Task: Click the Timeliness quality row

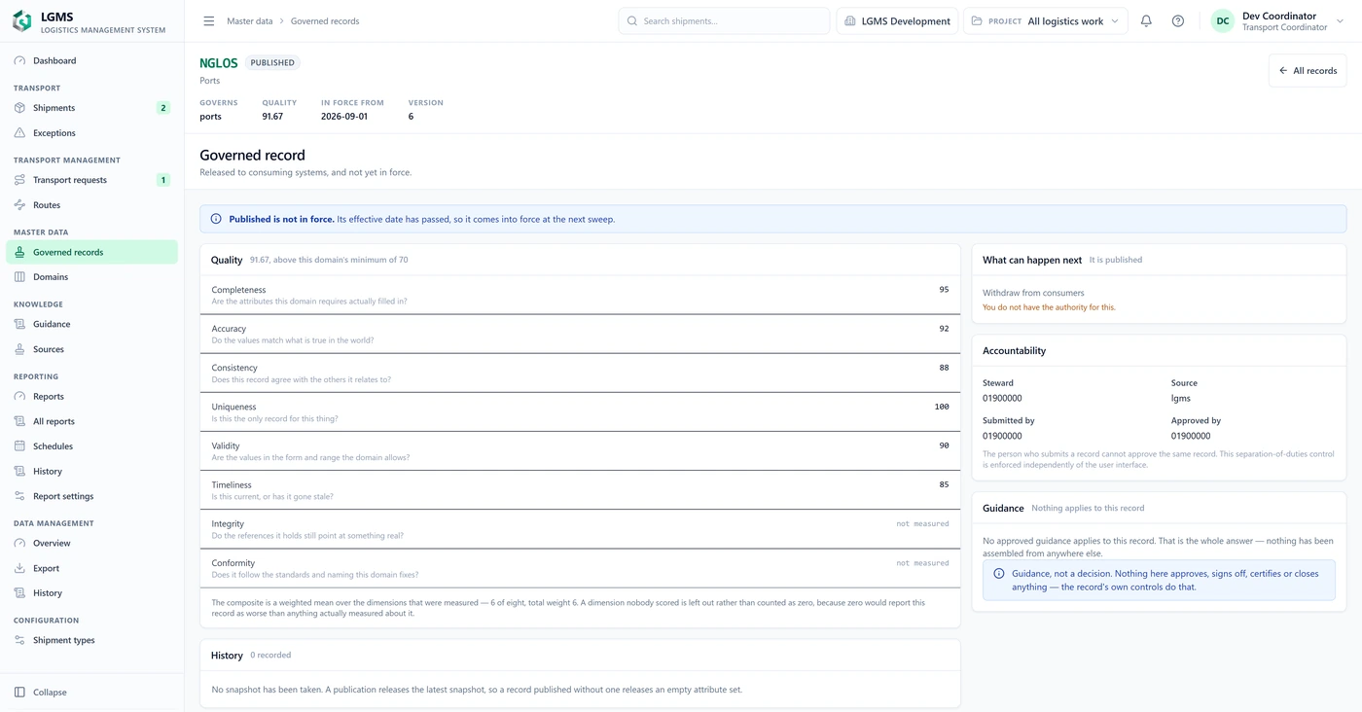Action: (x=580, y=489)
